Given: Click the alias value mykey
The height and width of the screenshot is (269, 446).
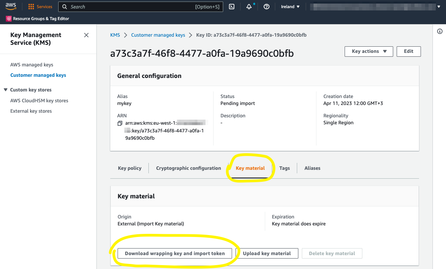Looking at the screenshot, I should click(124, 103).
